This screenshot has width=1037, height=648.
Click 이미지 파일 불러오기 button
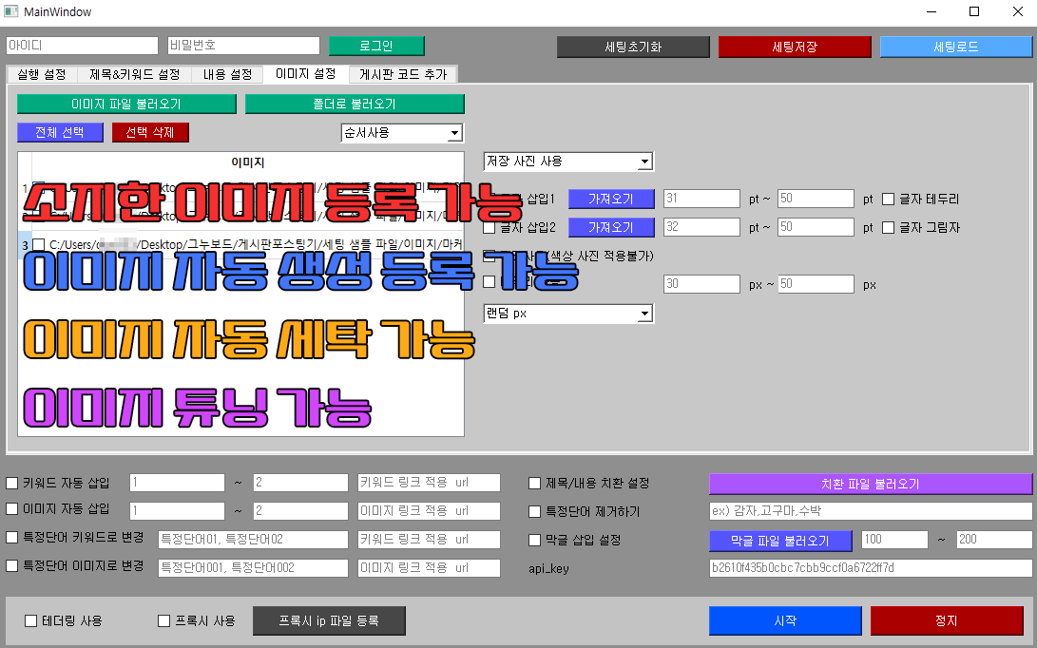pyautogui.click(x=126, y=104)
